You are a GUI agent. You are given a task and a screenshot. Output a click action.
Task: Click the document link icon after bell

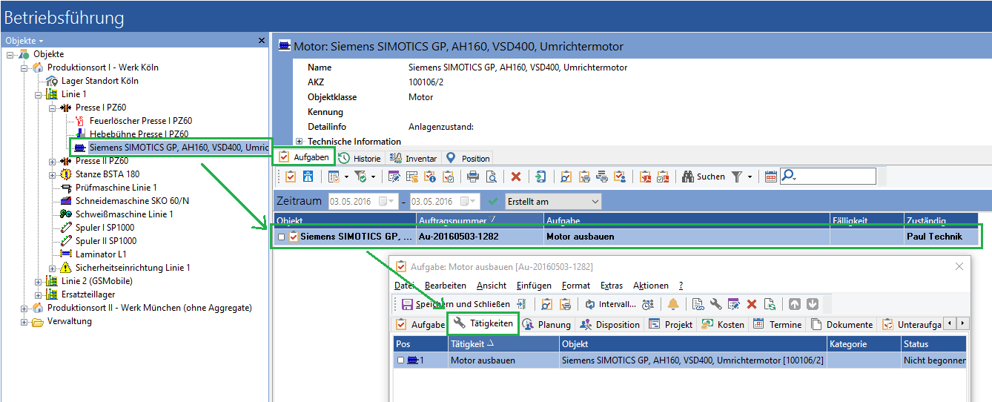coord(698,304)
